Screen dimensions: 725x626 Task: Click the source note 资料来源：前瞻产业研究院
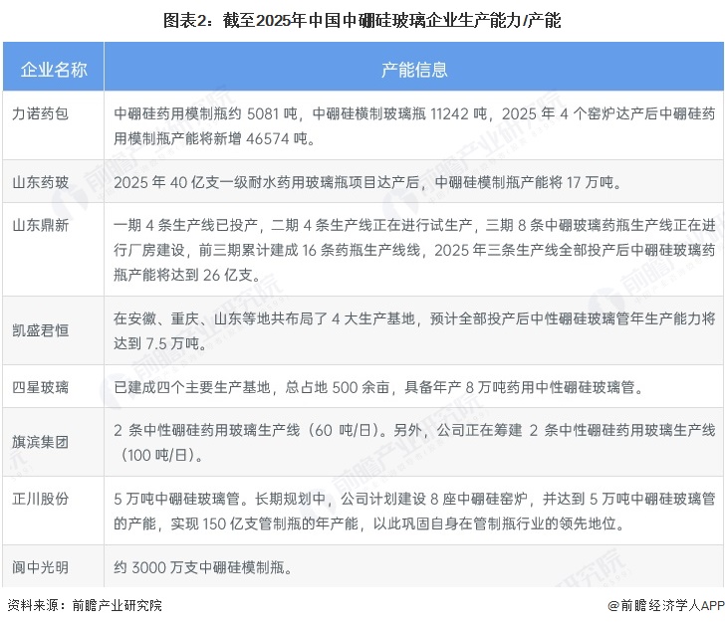(x=85, y=605)
